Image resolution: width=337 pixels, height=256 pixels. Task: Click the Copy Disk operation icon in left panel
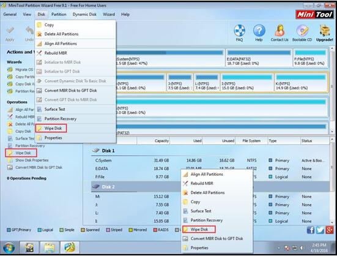pos(10,131)
